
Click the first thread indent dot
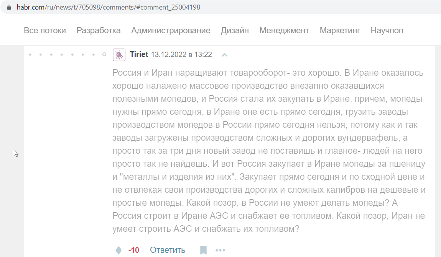pos(30,54)
